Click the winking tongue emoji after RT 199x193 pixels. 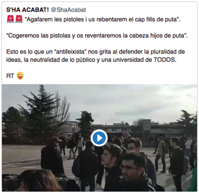pos(20,76)
